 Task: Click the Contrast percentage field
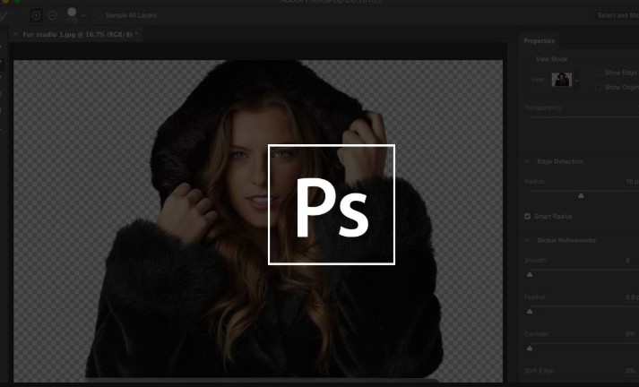click(x=632, y=334)
